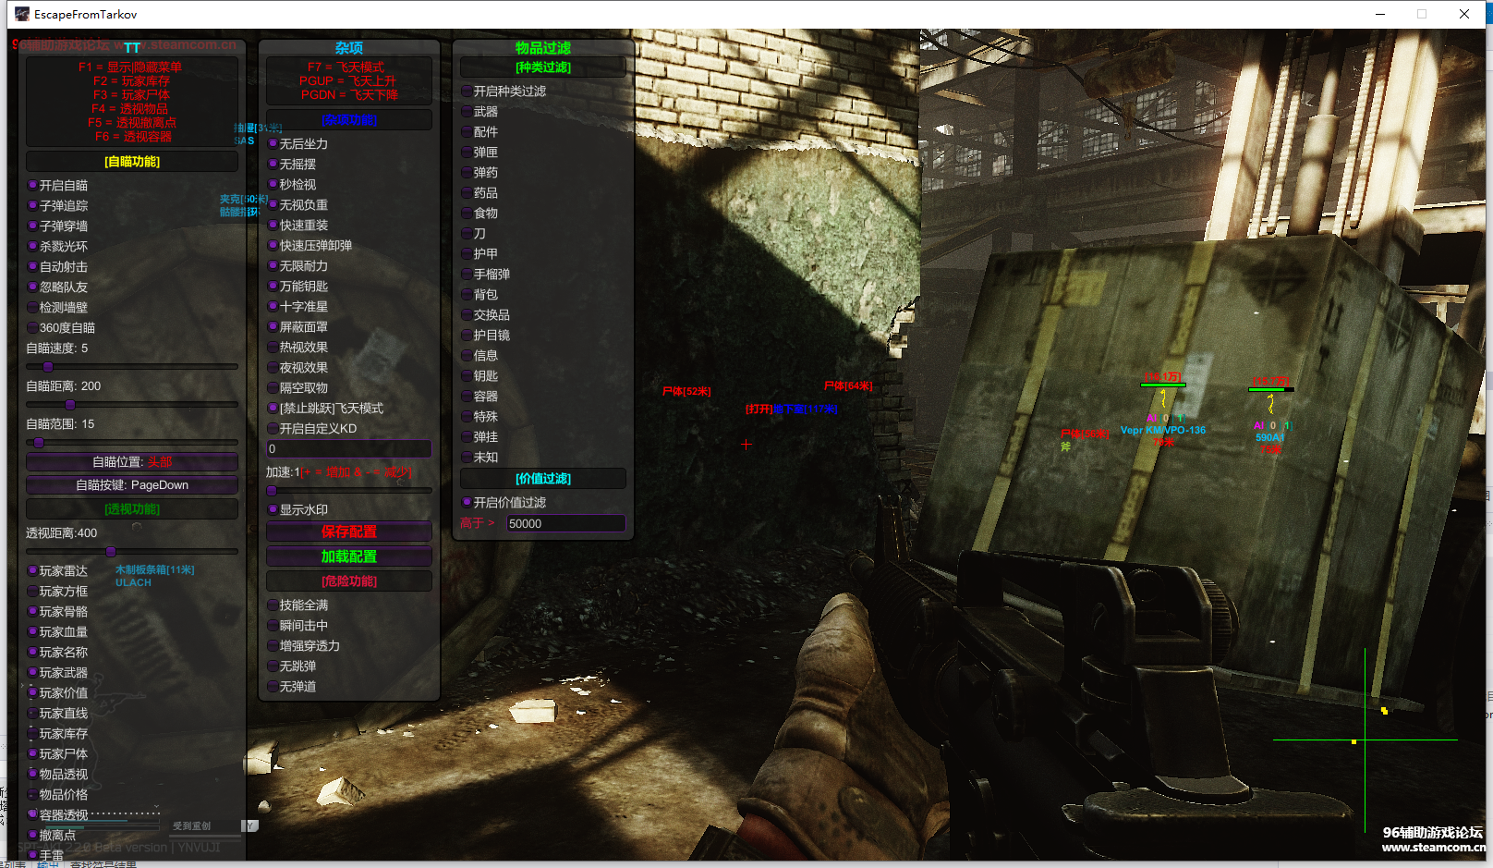Click the custom KD value field
Viewport: 1493px width, 868px height.
tap(349, 448)
